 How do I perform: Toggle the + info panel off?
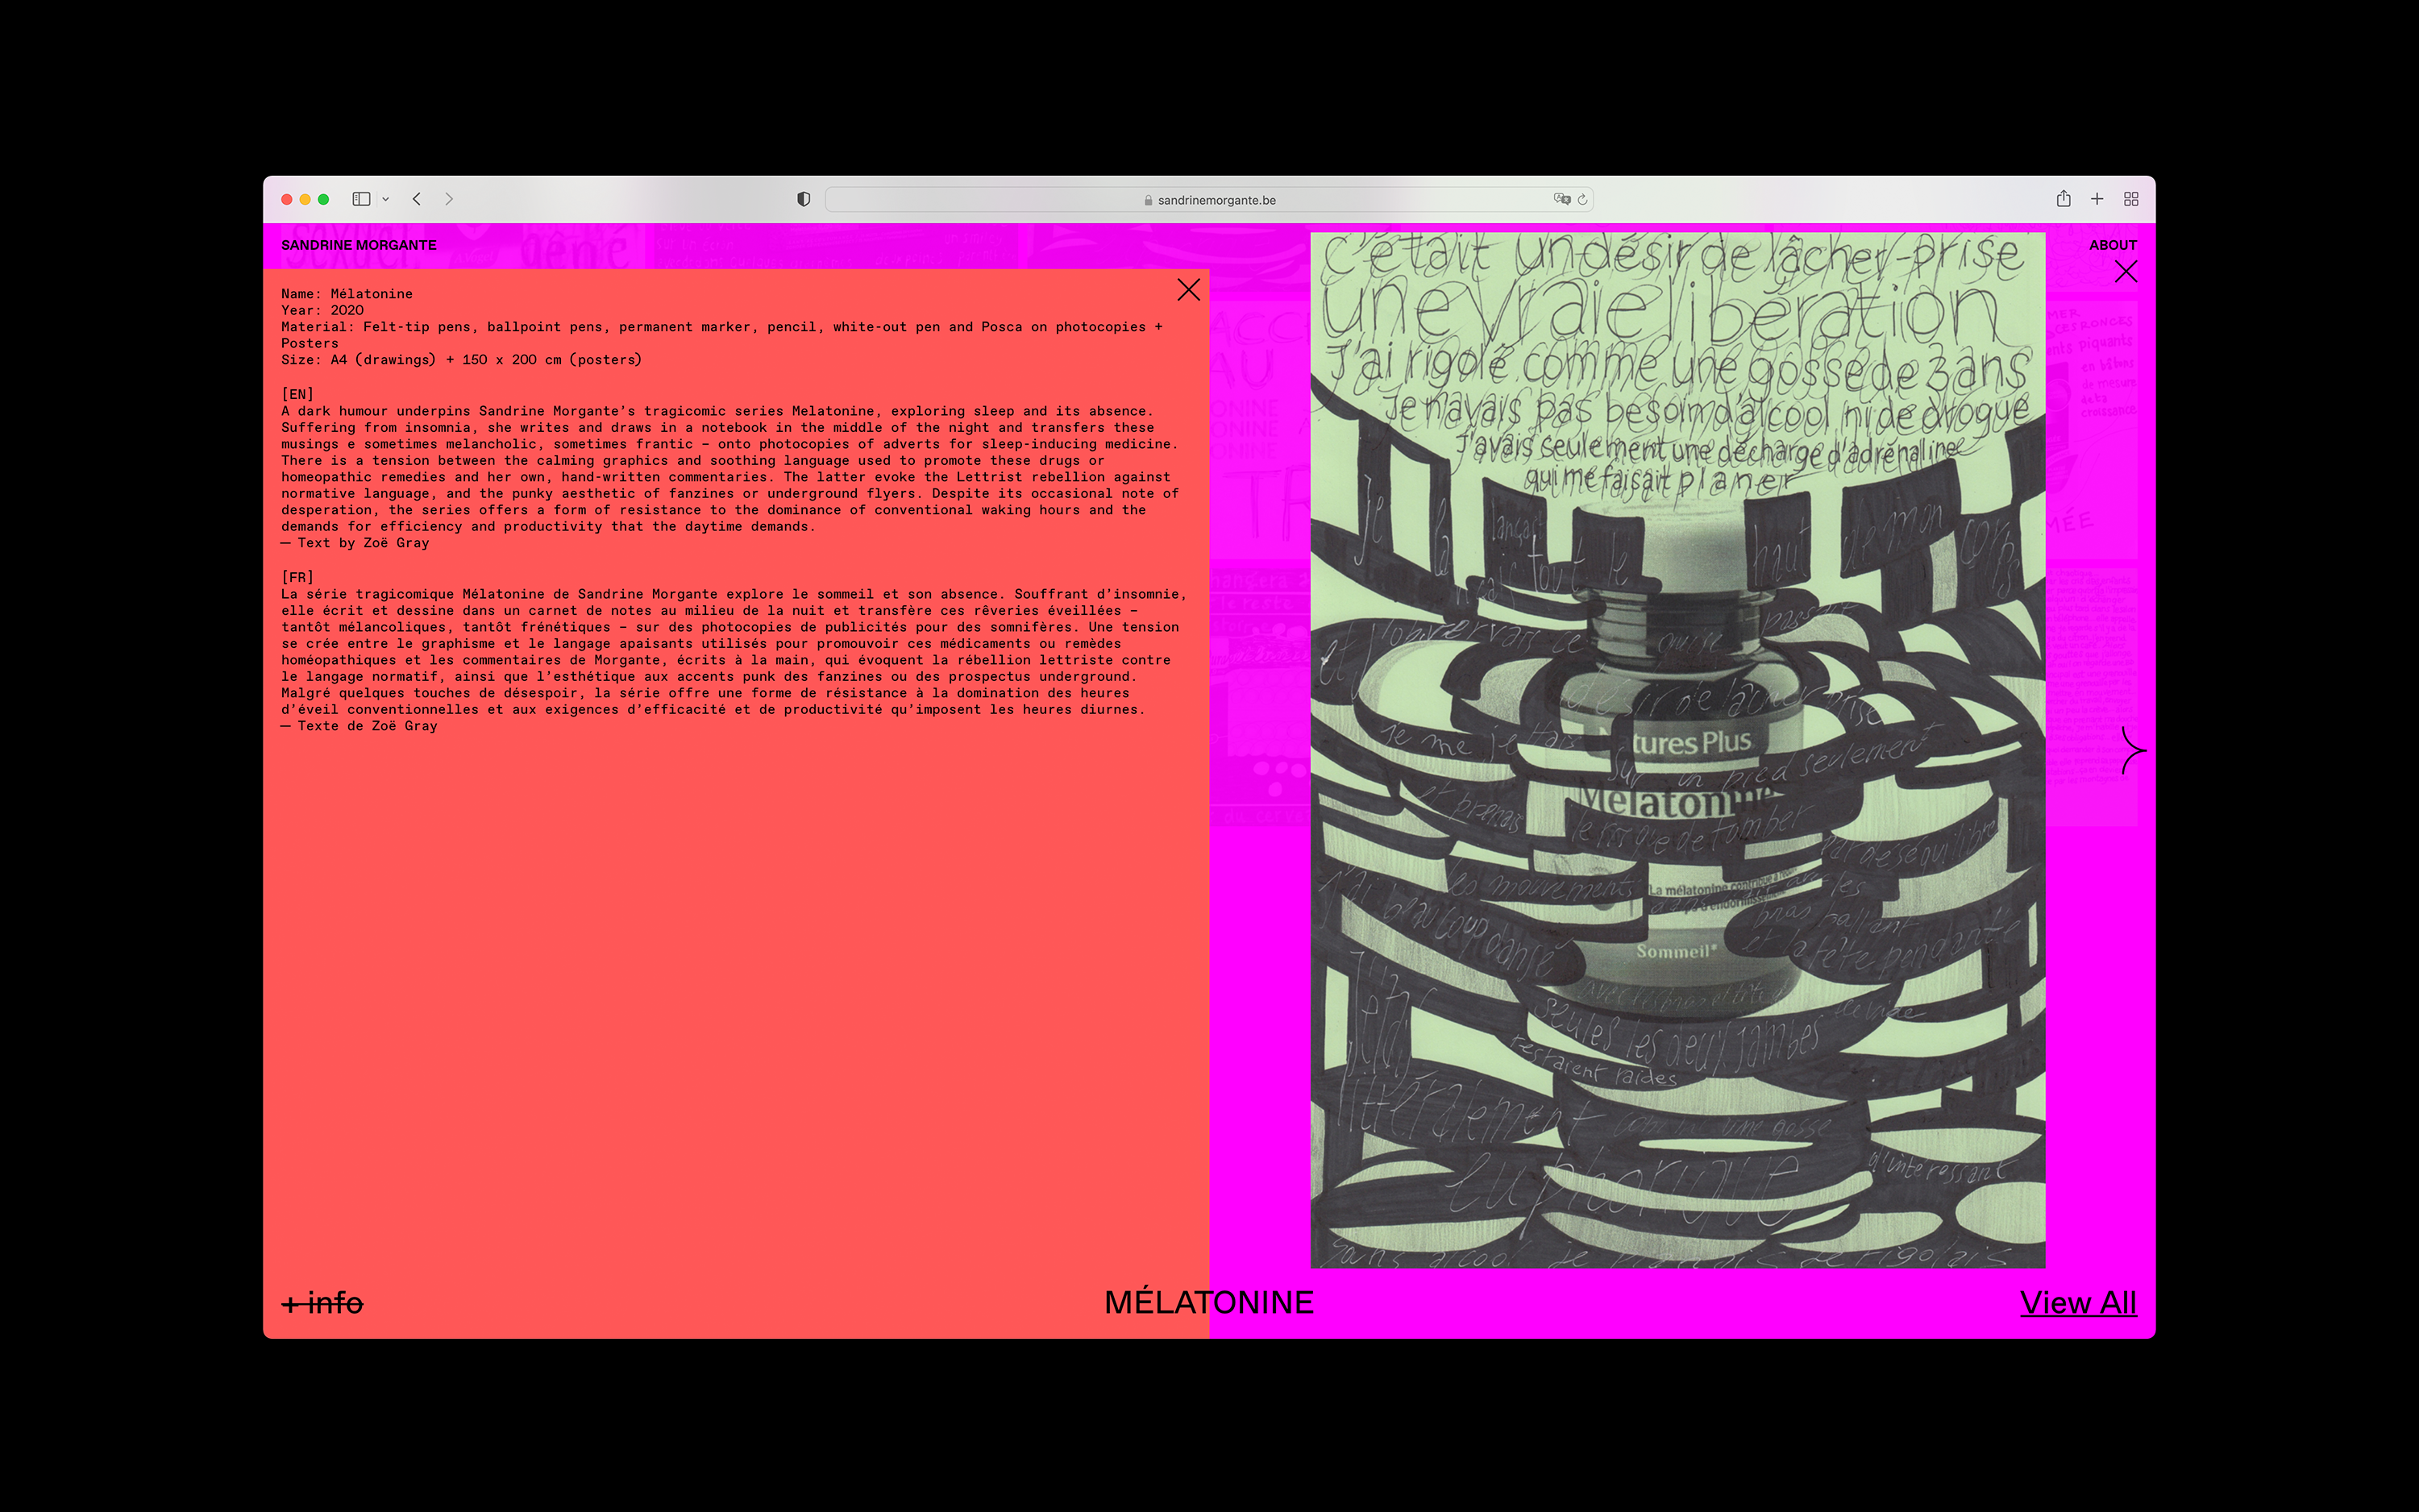322,1303
